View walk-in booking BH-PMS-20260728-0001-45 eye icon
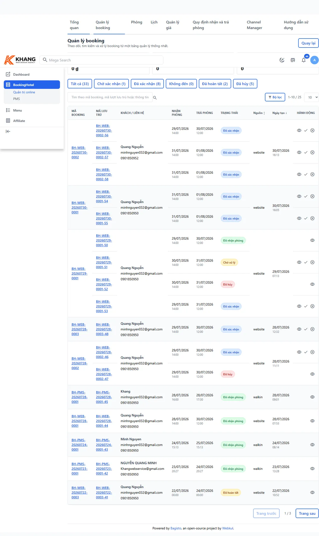Image resolution: width=319 pixels, height=536 pixels. tap(312, 397)
